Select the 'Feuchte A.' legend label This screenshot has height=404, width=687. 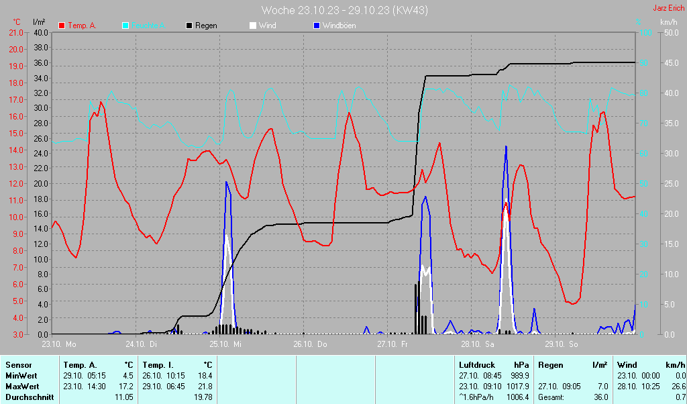click(x=148, y=26)
